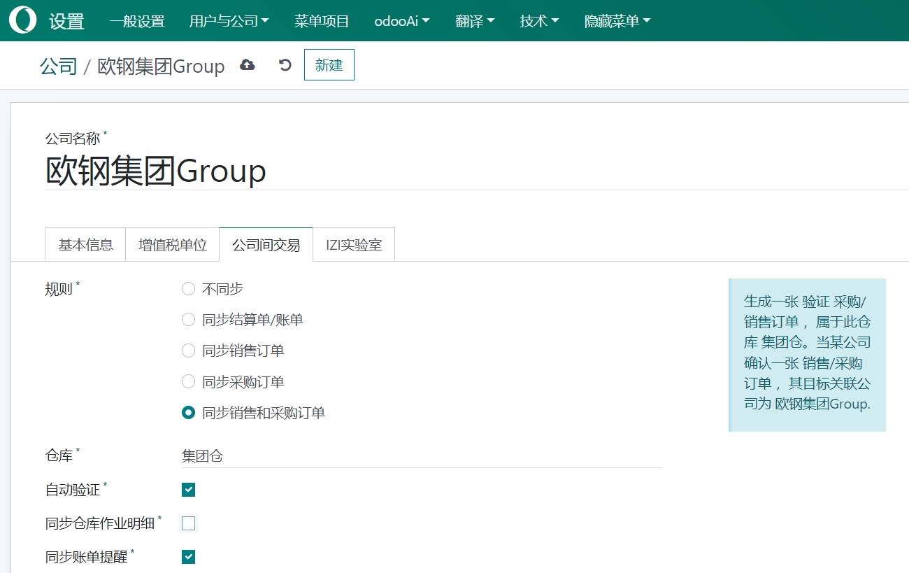
Task: Go to 公司 breadcrumb link
Action: point(58,66)
